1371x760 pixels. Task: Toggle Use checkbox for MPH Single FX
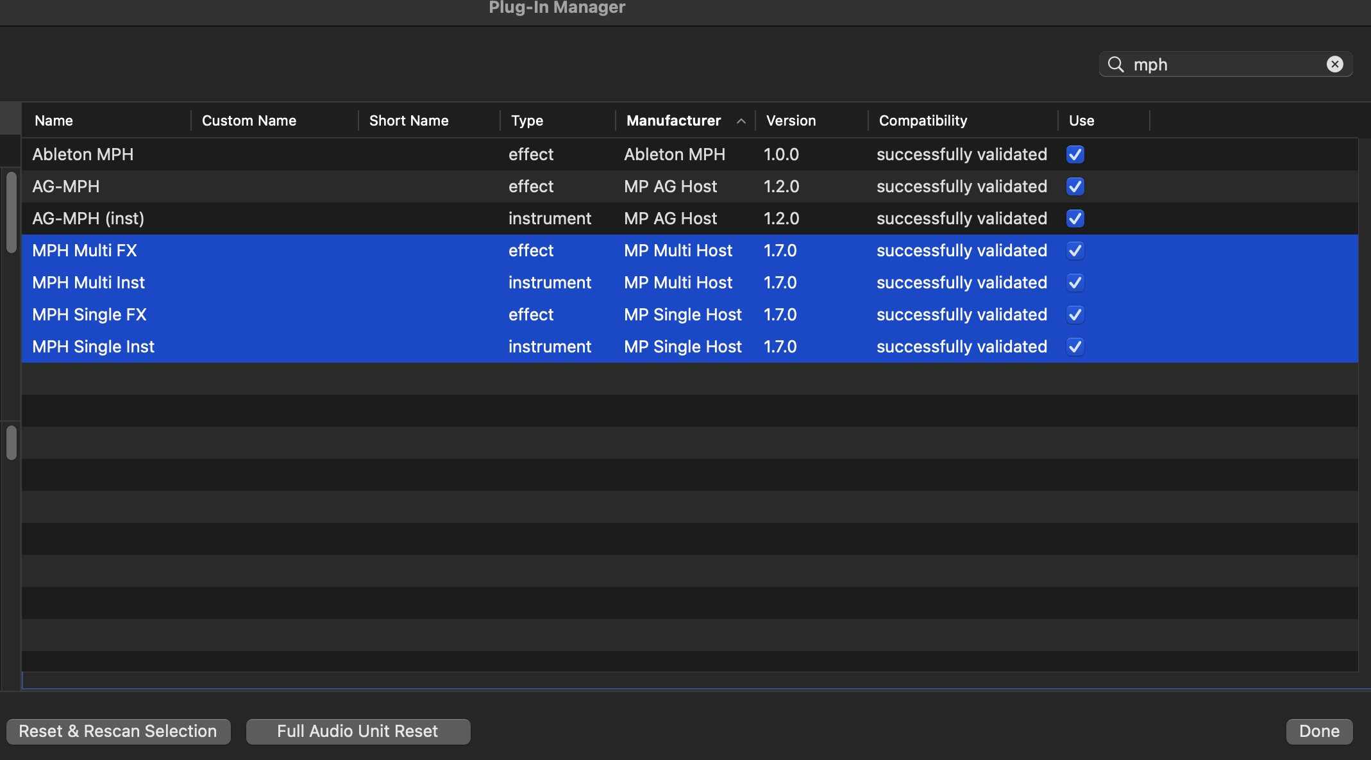click(1075, 315)
